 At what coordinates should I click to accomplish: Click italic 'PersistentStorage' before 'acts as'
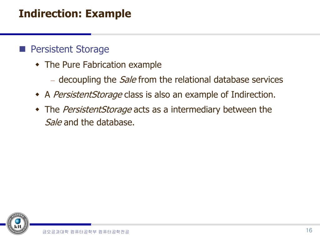[x=97, y=110]
